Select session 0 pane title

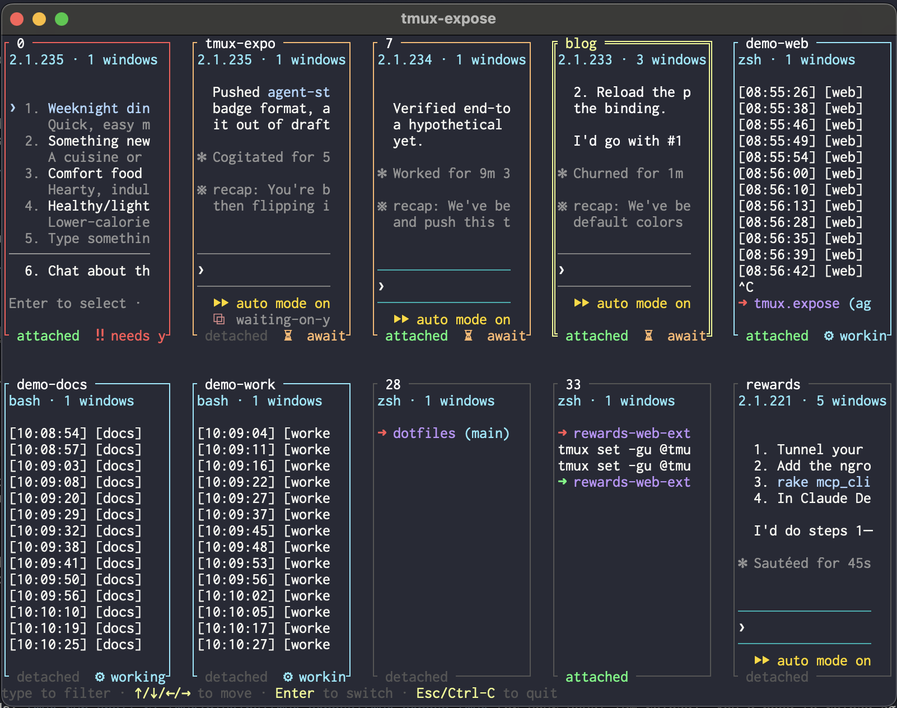pos(21,43)
